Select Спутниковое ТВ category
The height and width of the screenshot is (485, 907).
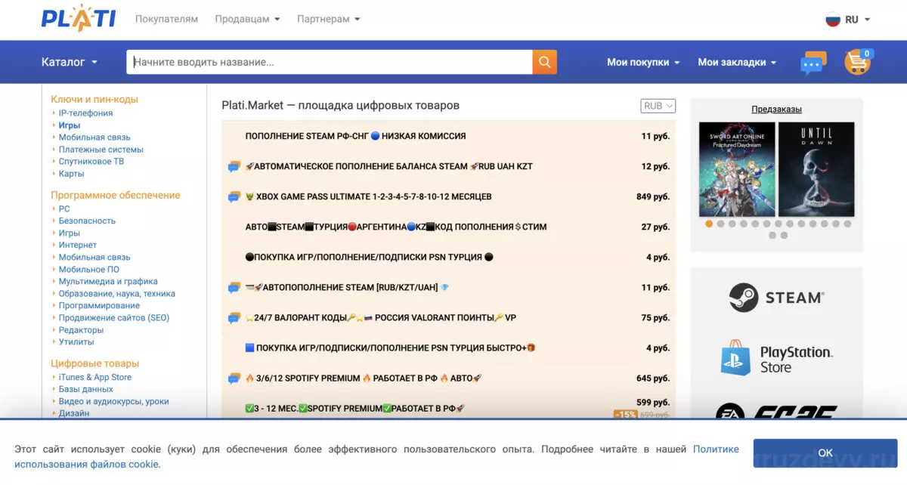pyautogui.click(x=91, y=162)
